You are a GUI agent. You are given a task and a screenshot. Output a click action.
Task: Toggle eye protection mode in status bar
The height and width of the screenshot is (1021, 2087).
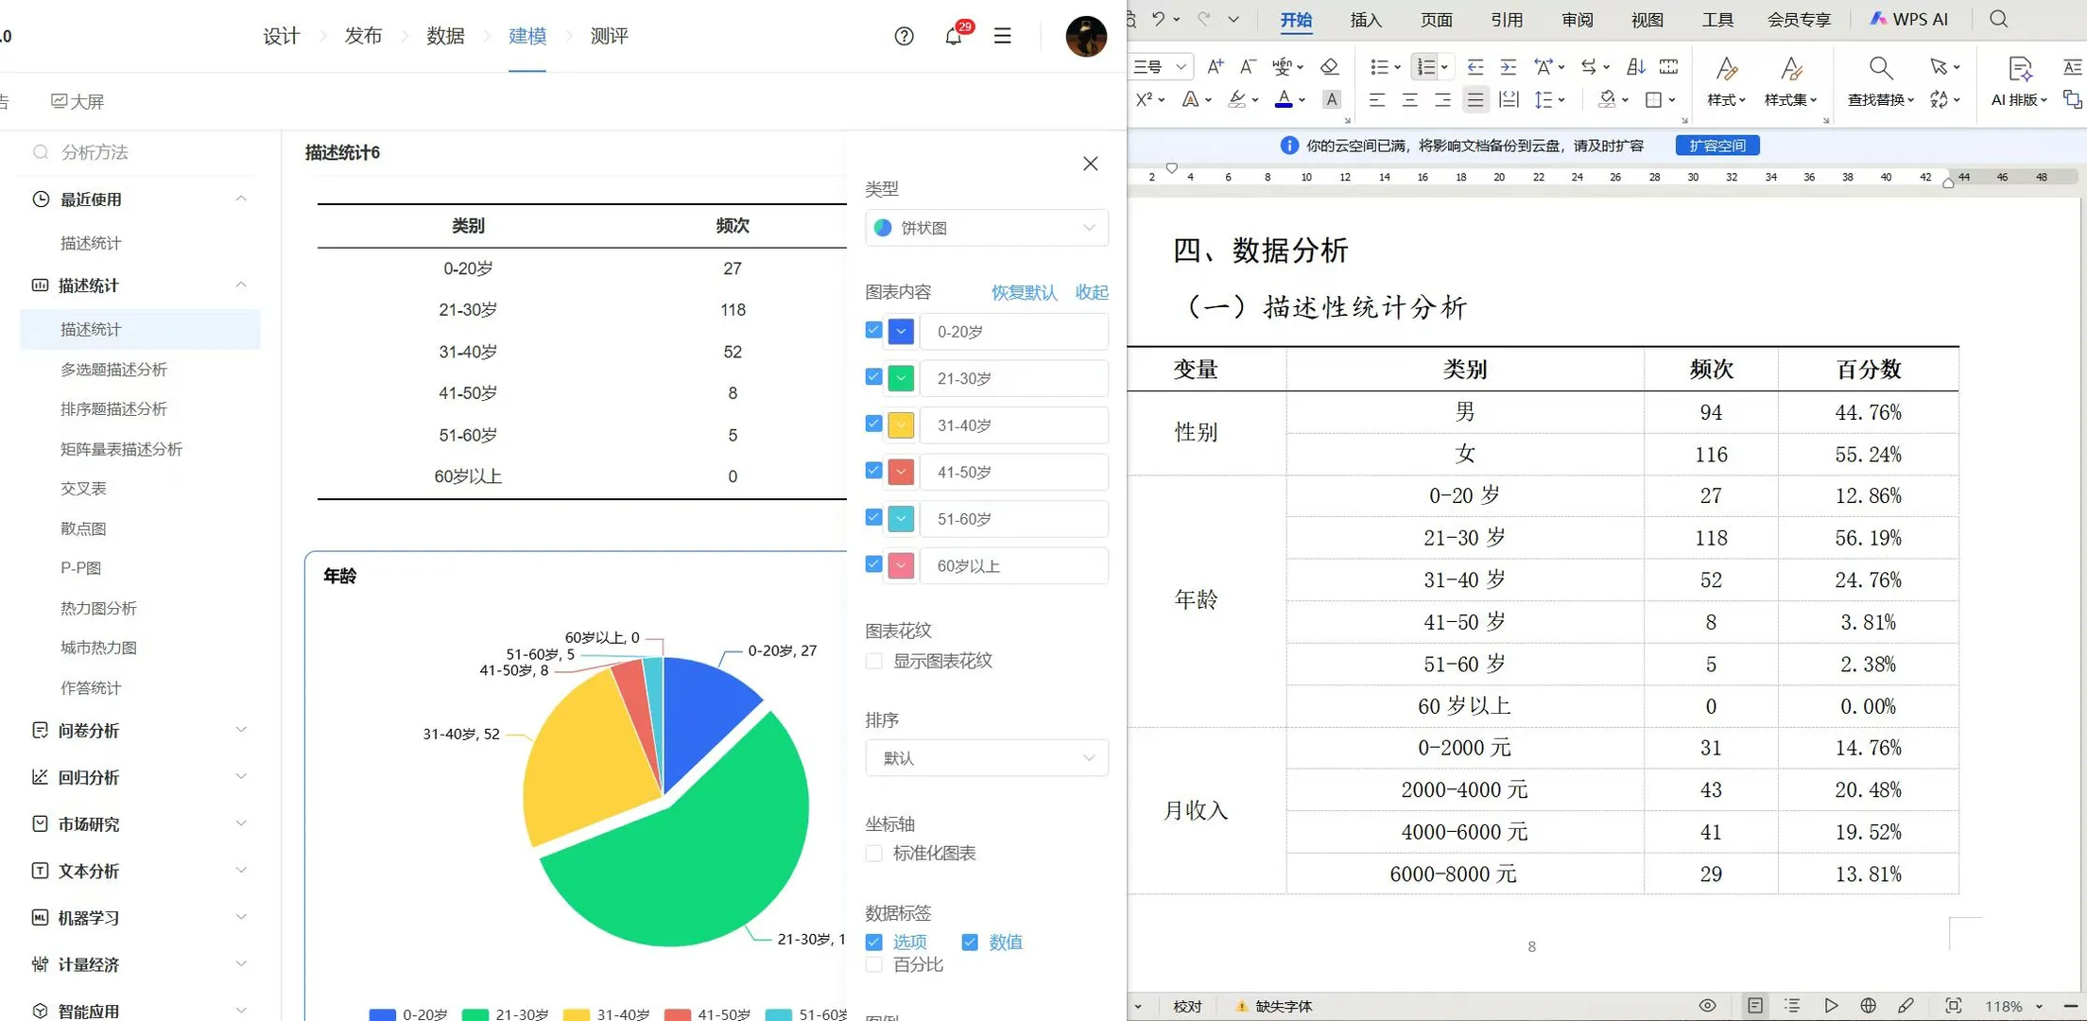pos(1708,1005)
